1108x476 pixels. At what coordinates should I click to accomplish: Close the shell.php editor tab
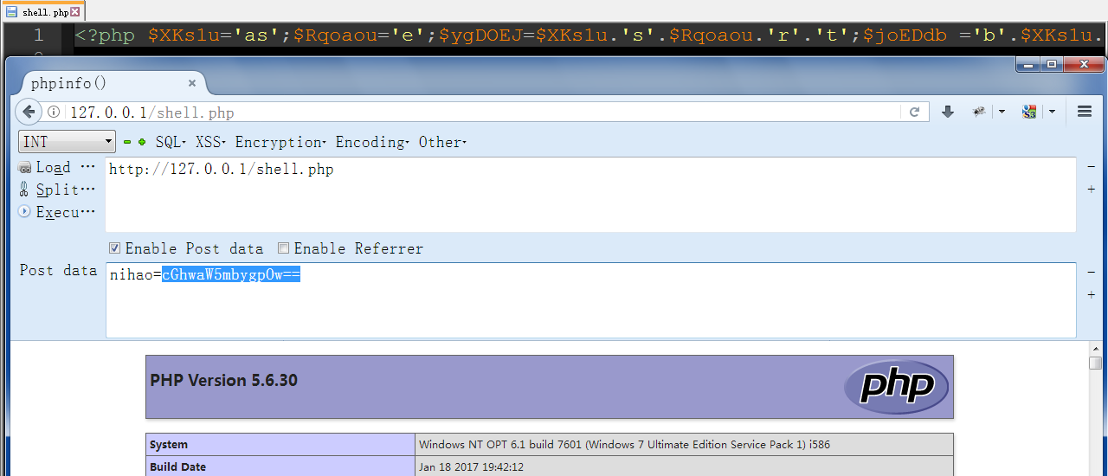[x=74, y=12]
